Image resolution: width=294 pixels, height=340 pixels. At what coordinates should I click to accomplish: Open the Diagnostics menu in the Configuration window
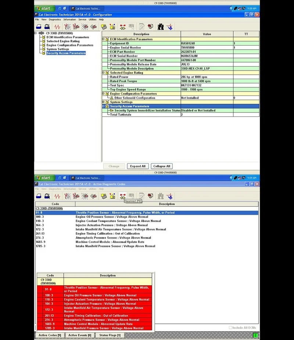tap(55, 19)
